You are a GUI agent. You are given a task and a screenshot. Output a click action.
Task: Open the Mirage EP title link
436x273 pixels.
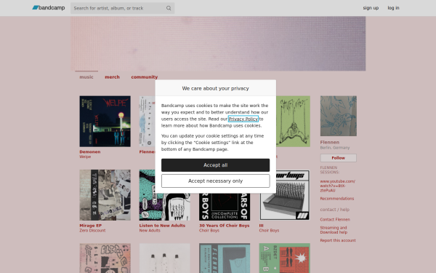pyautogui.click(x=90, y=226)
